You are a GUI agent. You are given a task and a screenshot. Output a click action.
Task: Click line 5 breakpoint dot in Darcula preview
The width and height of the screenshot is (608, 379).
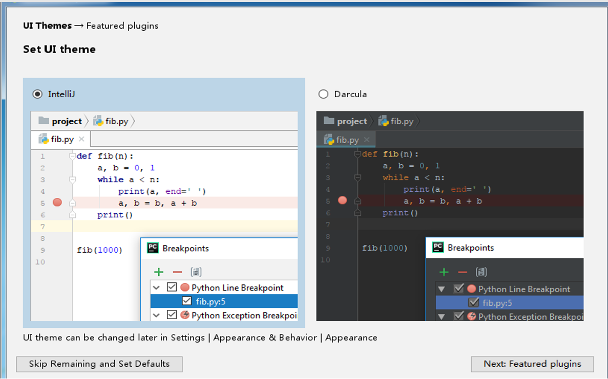(x=342, y=200)
